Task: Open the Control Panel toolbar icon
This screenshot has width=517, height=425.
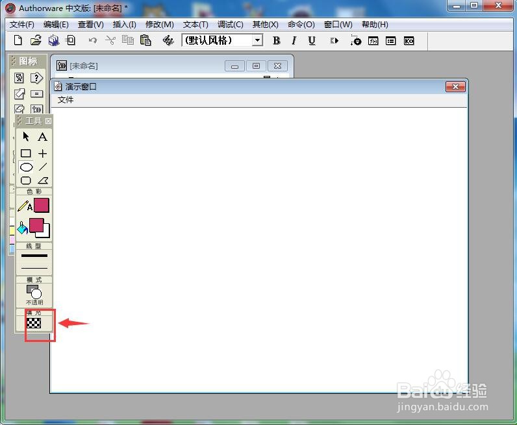Action: [x=355, y=40]
